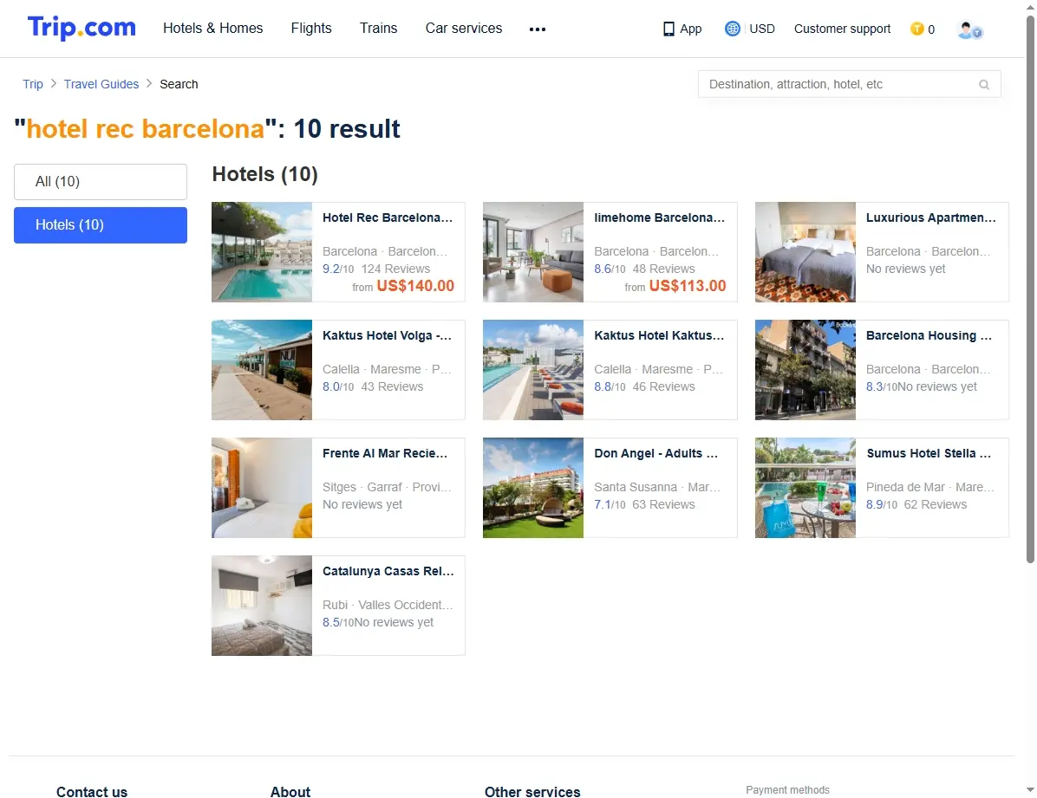Click the 7.1/10 rating
The image size is (1037, 798).
[610, 504]
